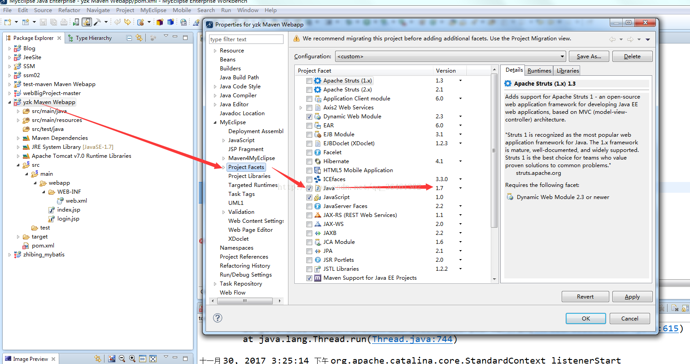Click Cancel in Properties dialog
Image resolution: width=690 pixels, height=364 pixels.
[x=630, y=318]
